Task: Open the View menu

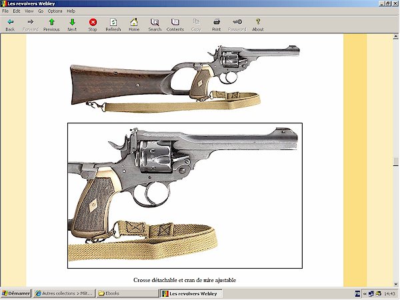Action: [x=29, y=11]
